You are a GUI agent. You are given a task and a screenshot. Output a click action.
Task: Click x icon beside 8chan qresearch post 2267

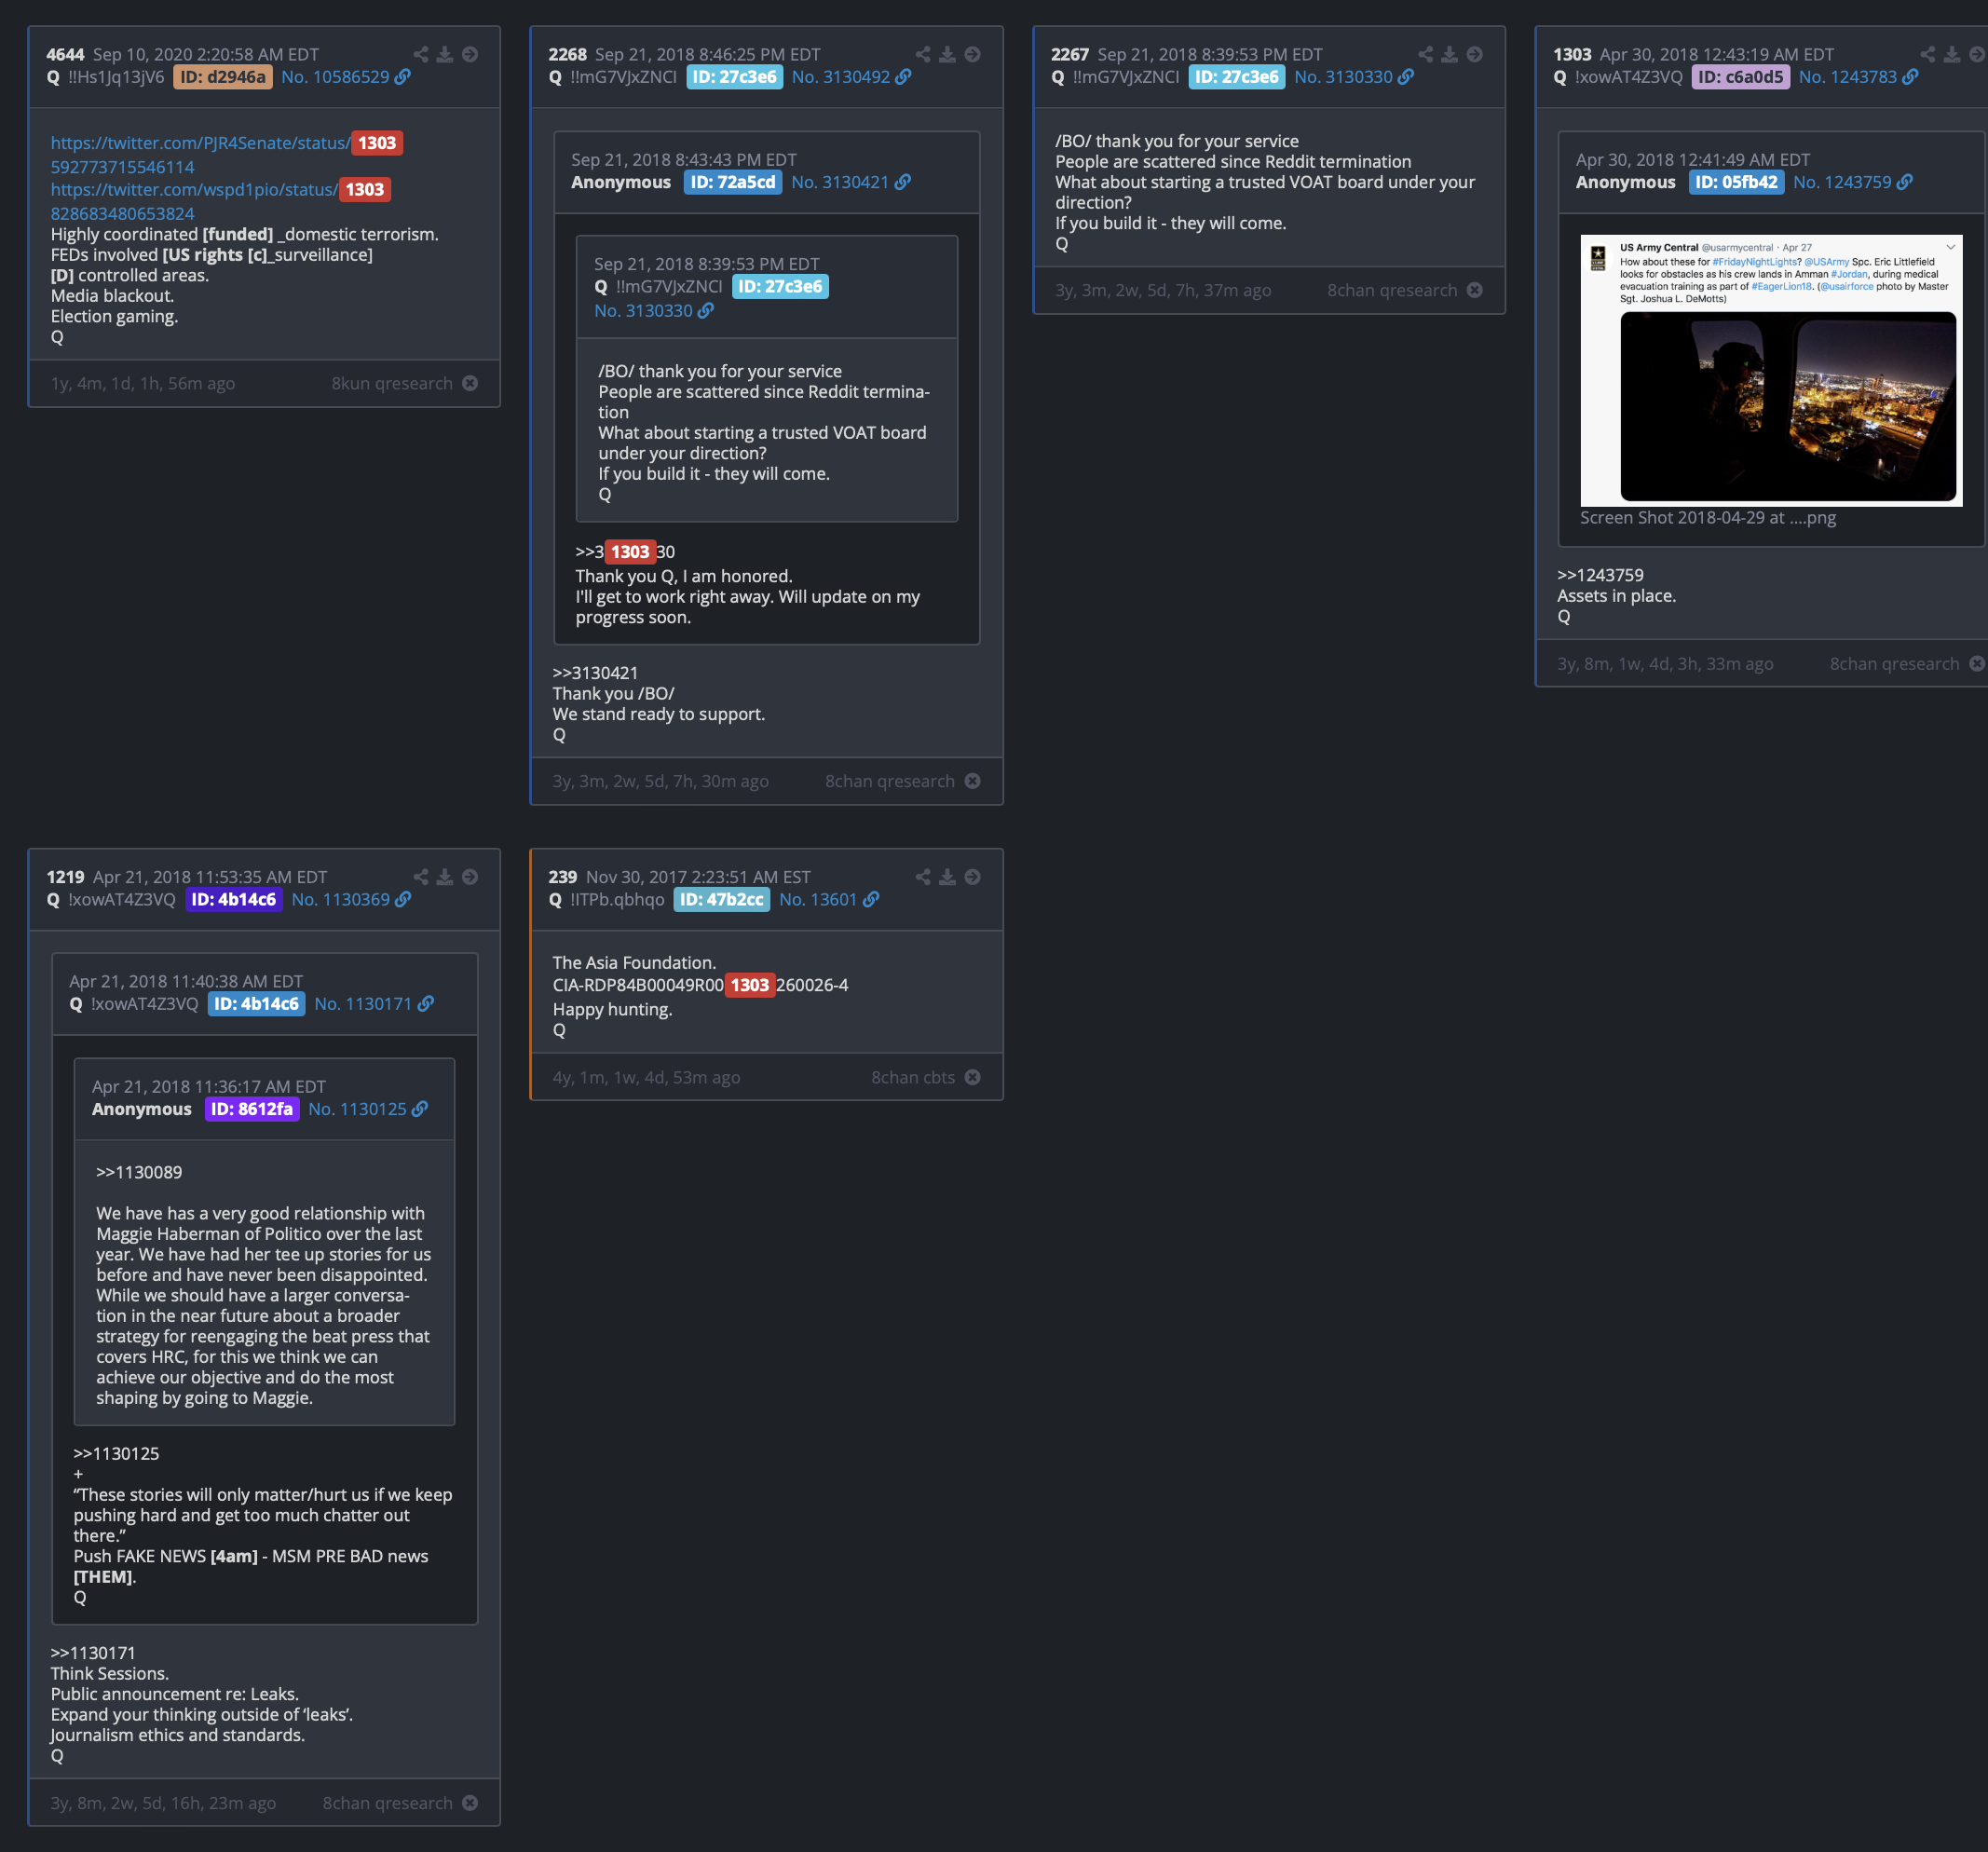click(x=1474, y=290)
